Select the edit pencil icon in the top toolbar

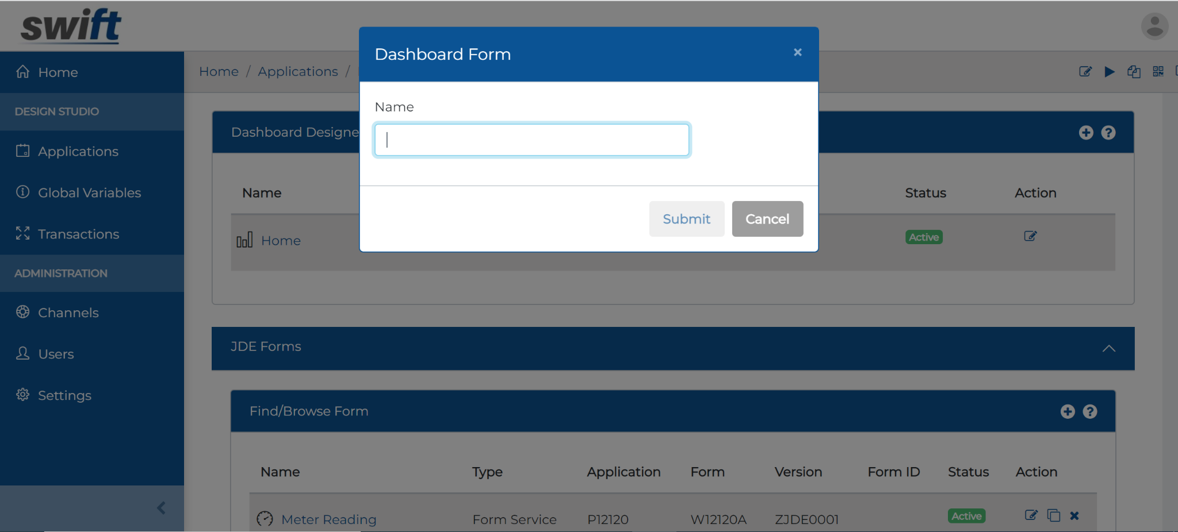[1085, 72]
